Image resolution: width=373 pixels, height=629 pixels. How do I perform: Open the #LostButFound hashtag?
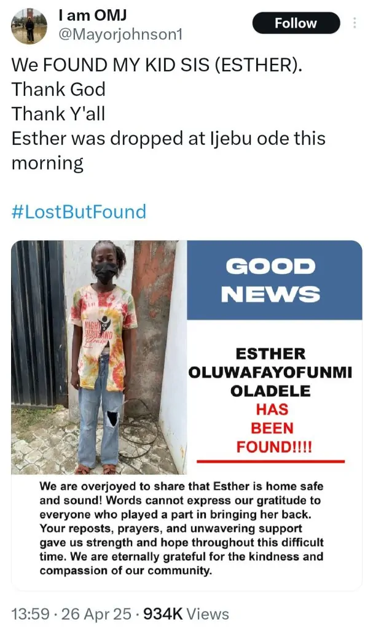click(x=79, y=212)
